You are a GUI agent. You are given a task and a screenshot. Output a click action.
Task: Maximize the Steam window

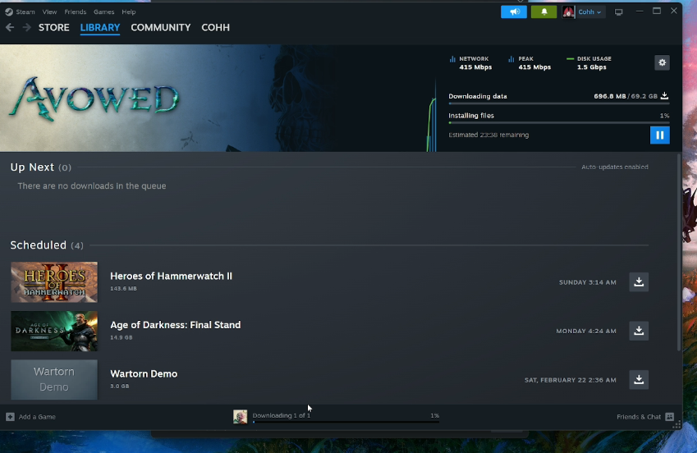click(x=657, y=11)
